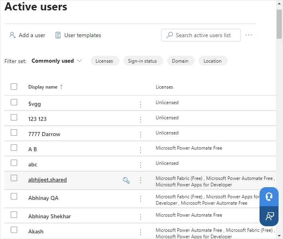Open the Domain filter pill

tap(181, 61)
